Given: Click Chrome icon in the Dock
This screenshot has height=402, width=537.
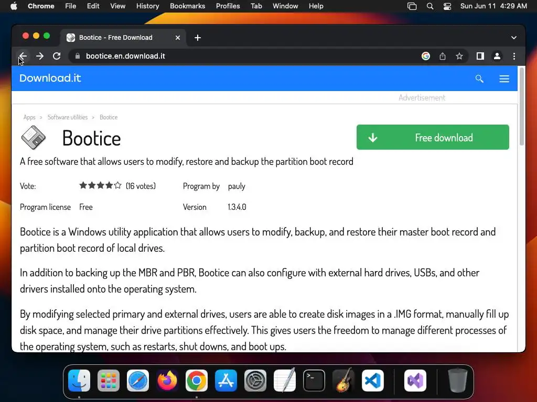Looking at the screenshot, I should pos(197,381).
